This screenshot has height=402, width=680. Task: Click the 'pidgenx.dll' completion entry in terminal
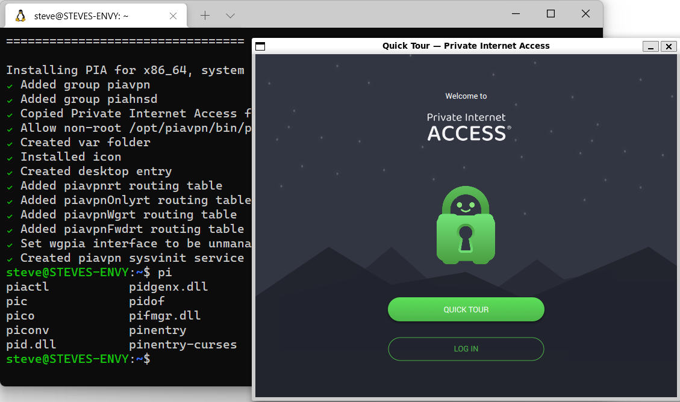point(168,287)
